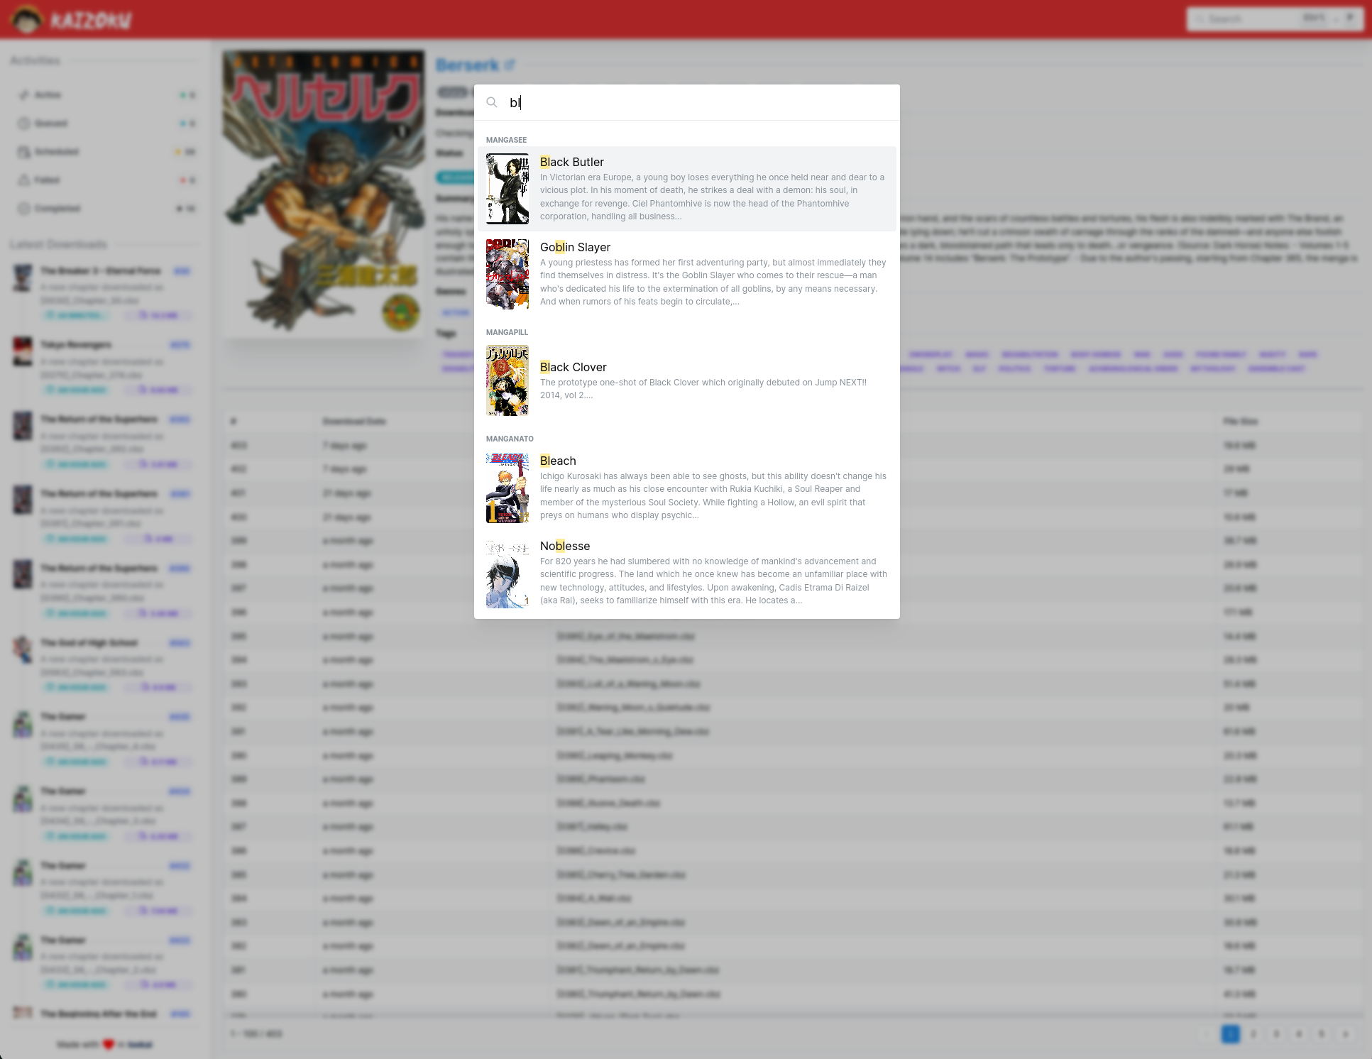This screenshot has height=1059, width=1372.
Task: Click the Bleach description about Ichigo Kurosaki
Action: (x=713, y=495)
